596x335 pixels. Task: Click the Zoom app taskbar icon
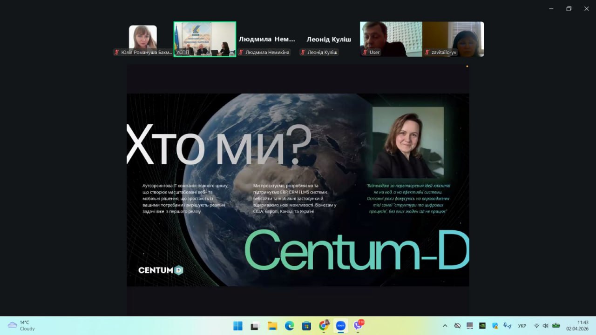[x=341, y=326]
